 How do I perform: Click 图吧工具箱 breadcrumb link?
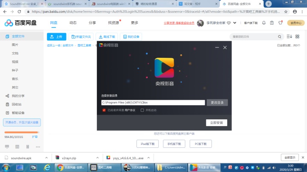[84, 45]
